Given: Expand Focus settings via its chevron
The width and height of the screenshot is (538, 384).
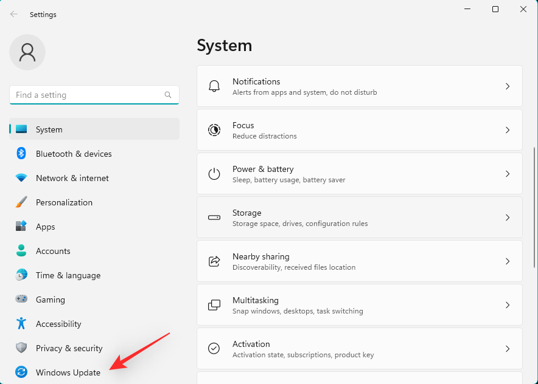Looking at the screenshot, I should [508, 130].
